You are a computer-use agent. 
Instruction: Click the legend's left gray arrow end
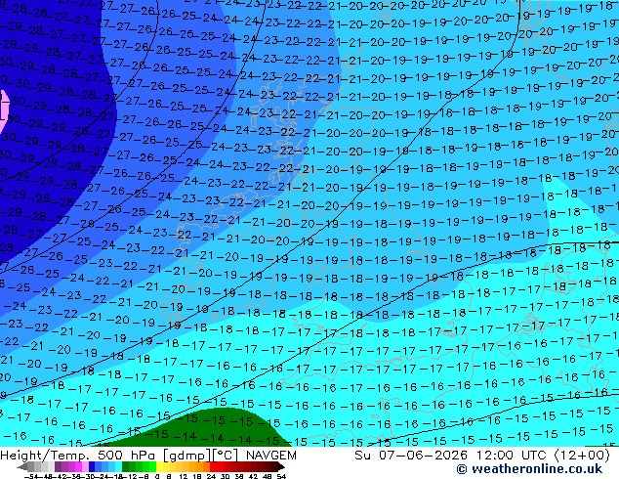pos(22,466)
